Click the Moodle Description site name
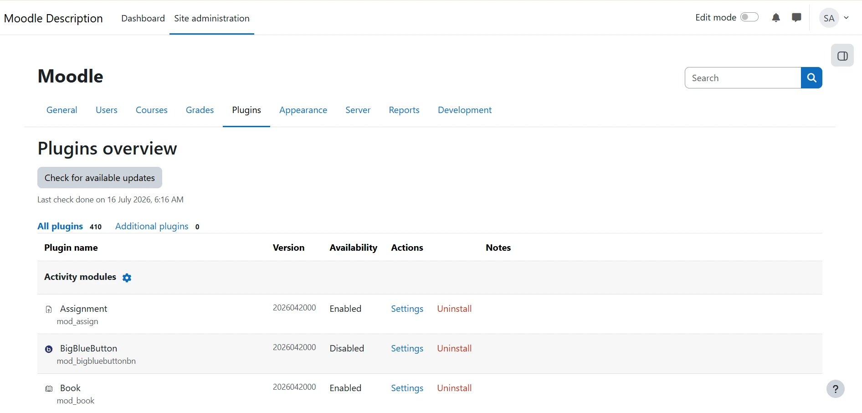The height and width of the screenshot is (413, 862). [x=53, y=18]
